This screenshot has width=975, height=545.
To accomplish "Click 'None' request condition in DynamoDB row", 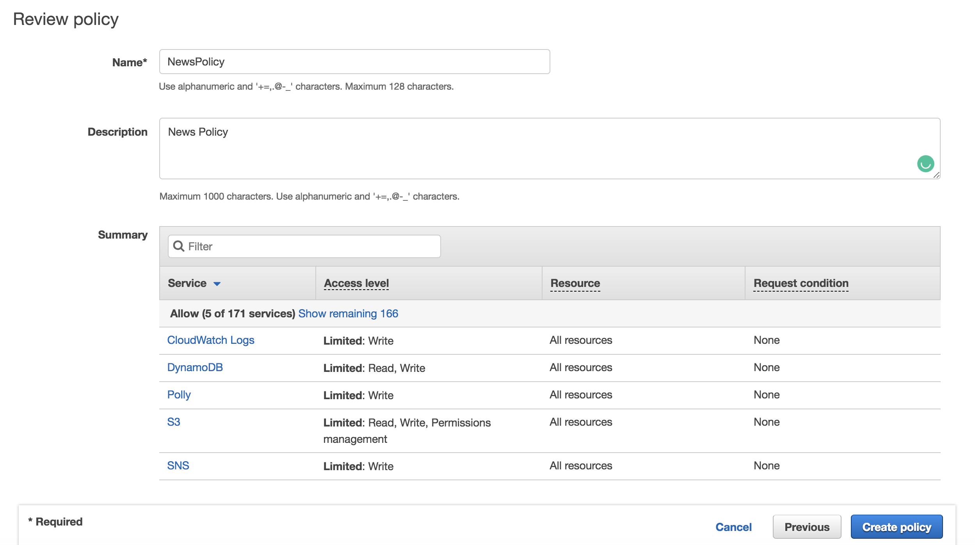I will 767,367.
